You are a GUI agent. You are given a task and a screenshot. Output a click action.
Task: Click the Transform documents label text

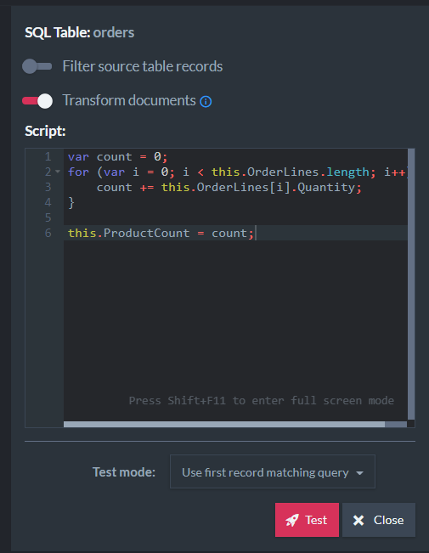tap(129, 100)
